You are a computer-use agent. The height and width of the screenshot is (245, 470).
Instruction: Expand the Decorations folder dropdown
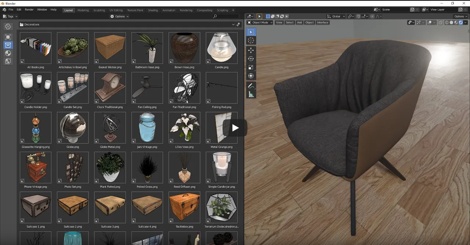[x=233, y=24]
